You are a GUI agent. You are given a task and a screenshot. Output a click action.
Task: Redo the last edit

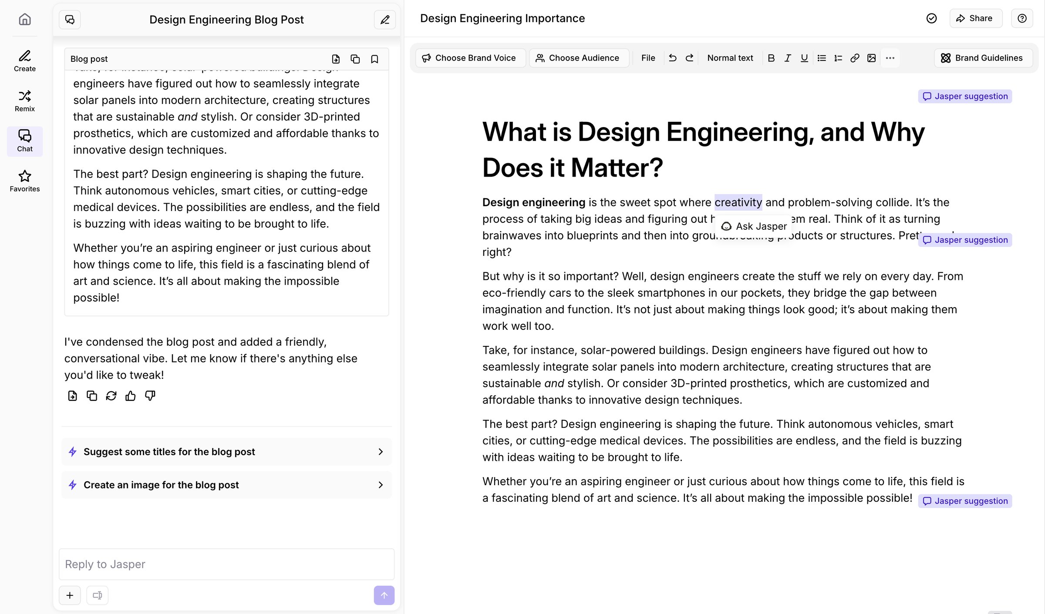(x=689, y=58)
